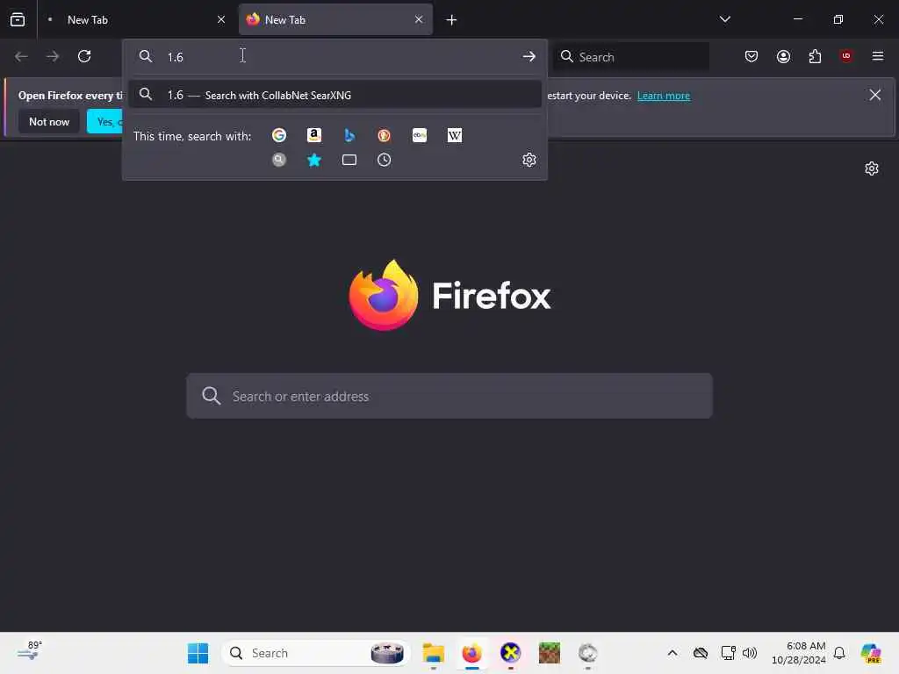Open Firefox from the taskbar
The image size is (899, 674).
coord(471,653)
